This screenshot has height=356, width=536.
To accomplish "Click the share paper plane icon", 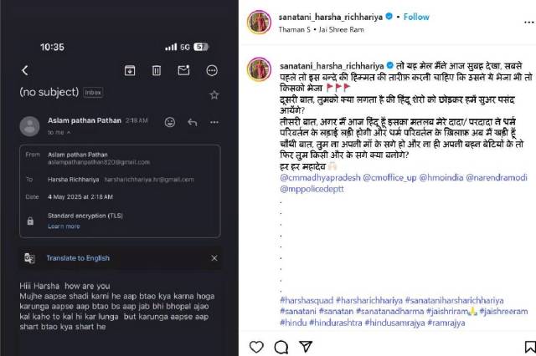I will pos(307,343).
